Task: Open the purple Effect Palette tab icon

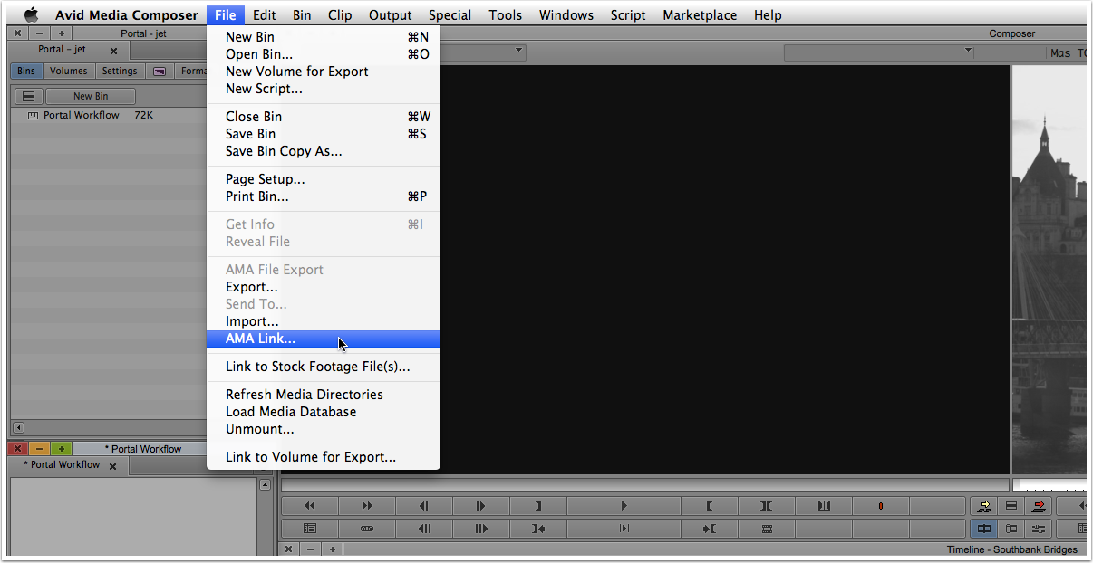Action: coord(160,71)
